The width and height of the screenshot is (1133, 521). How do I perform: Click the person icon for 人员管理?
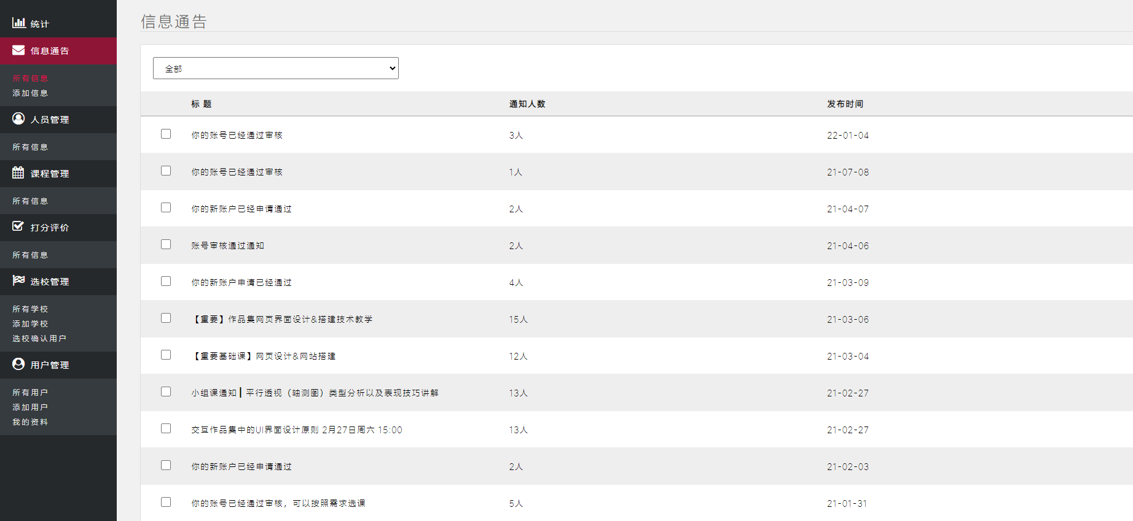tap(18, 118)
